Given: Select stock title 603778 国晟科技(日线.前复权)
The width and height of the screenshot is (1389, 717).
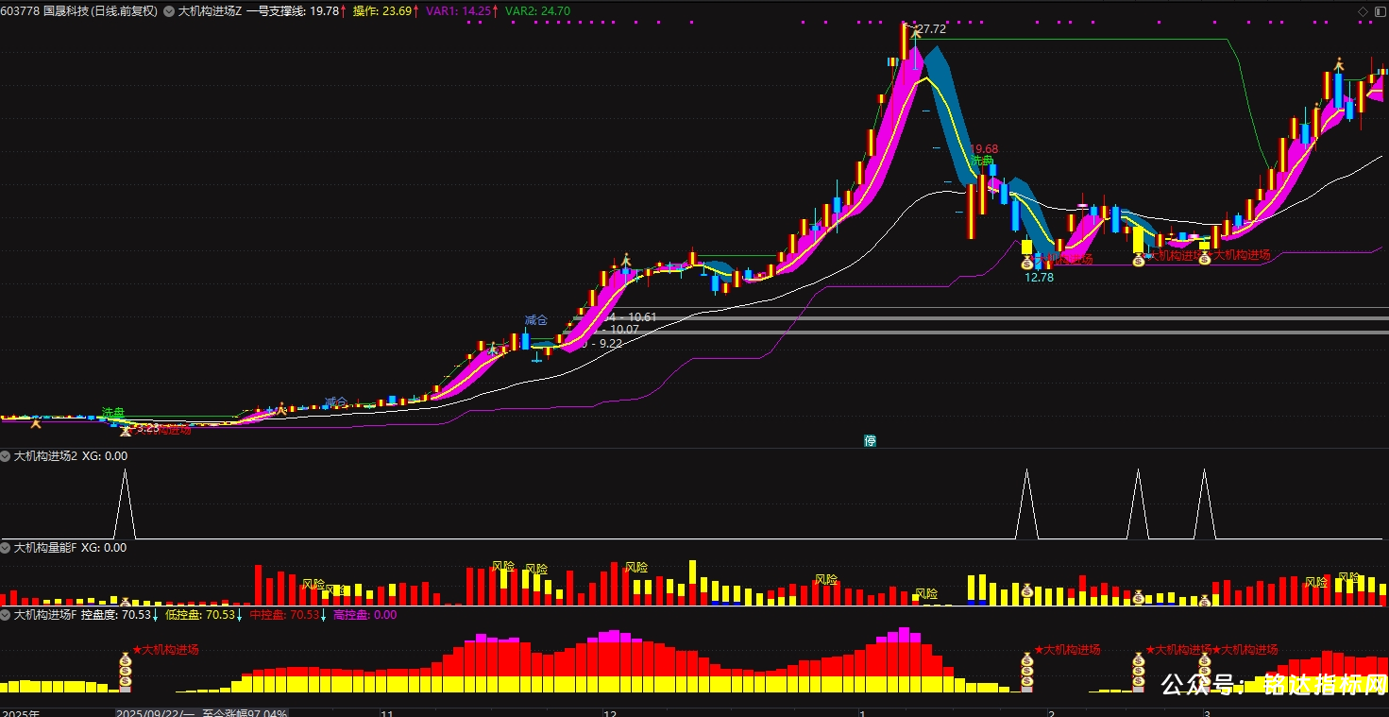Looking at the screenshot, I should (79, 11).
